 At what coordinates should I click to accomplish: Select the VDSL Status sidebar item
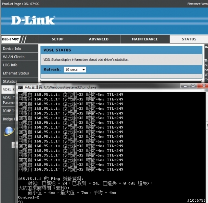pyautogui.click(x=8, y=90)
